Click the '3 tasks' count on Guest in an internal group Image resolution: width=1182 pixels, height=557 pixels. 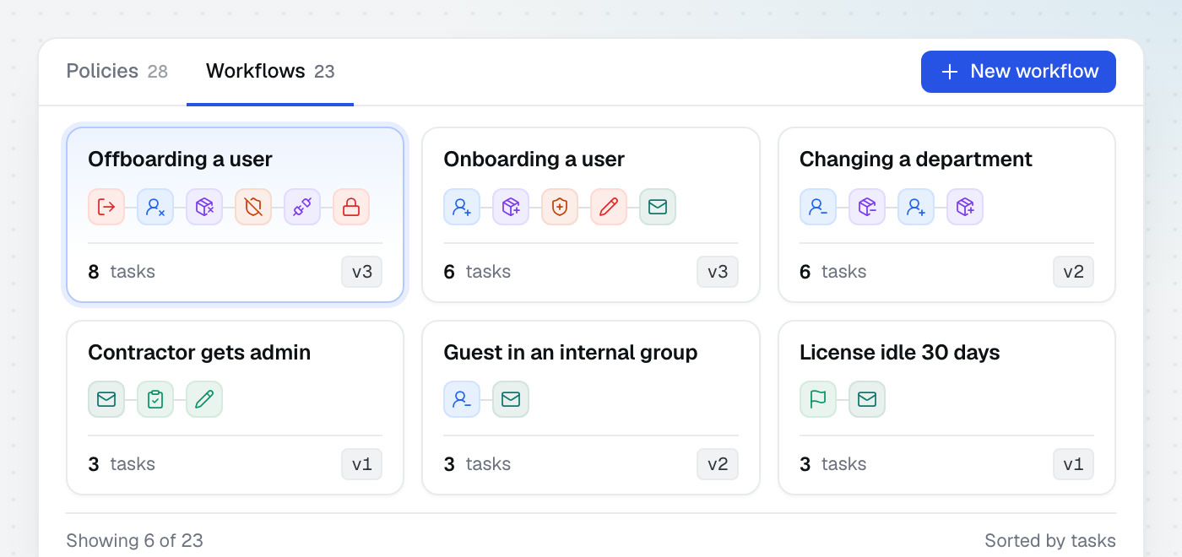click(x=477, y=464)
